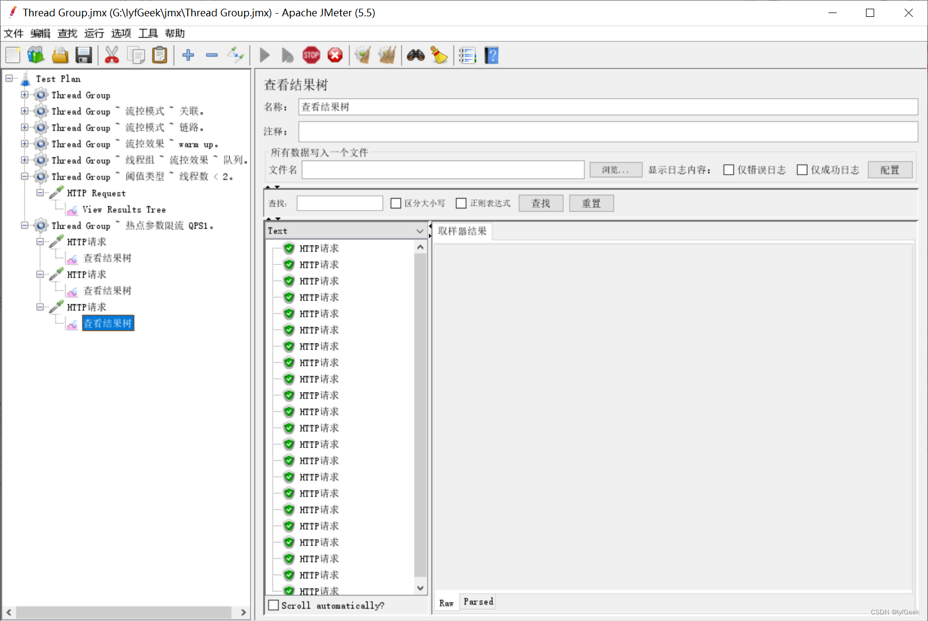The image size is (928, 621).
Task: Click Start no pauses icon
Action: (x=287, y=55)
